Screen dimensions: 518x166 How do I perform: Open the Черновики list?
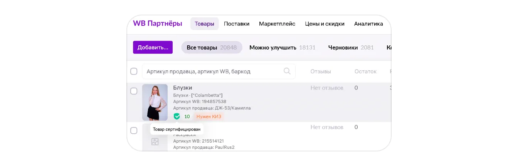(351, 48)
